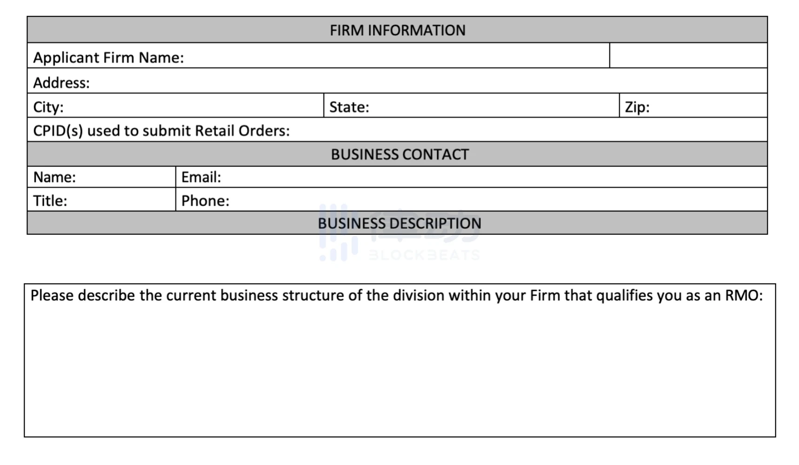The image size is (799, 465).
Task: Click the BLOCKBEATS watermark text
Action: (x=424, y=255)
